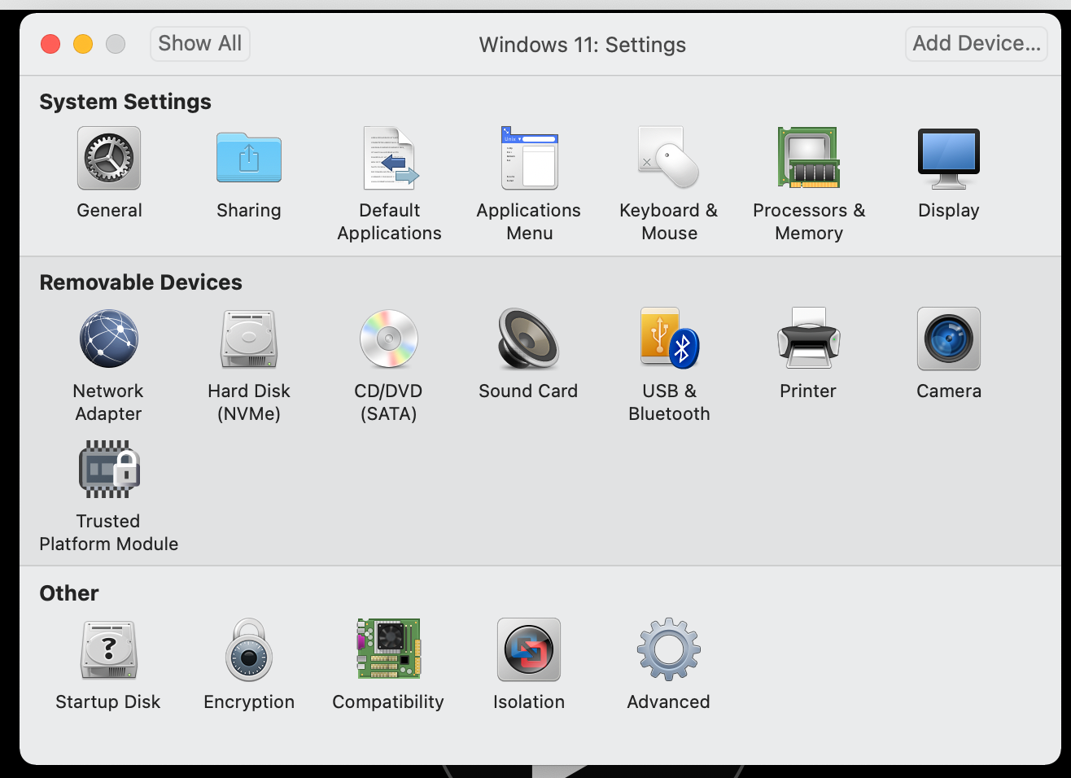Open Encryption lock settings
Viewport: 1071px width, 778px height.
pyautogui.click(x=248, y=650)
